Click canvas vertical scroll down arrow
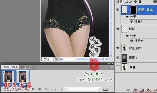This screenshot has width=157, height=93. tap(111, 55)
